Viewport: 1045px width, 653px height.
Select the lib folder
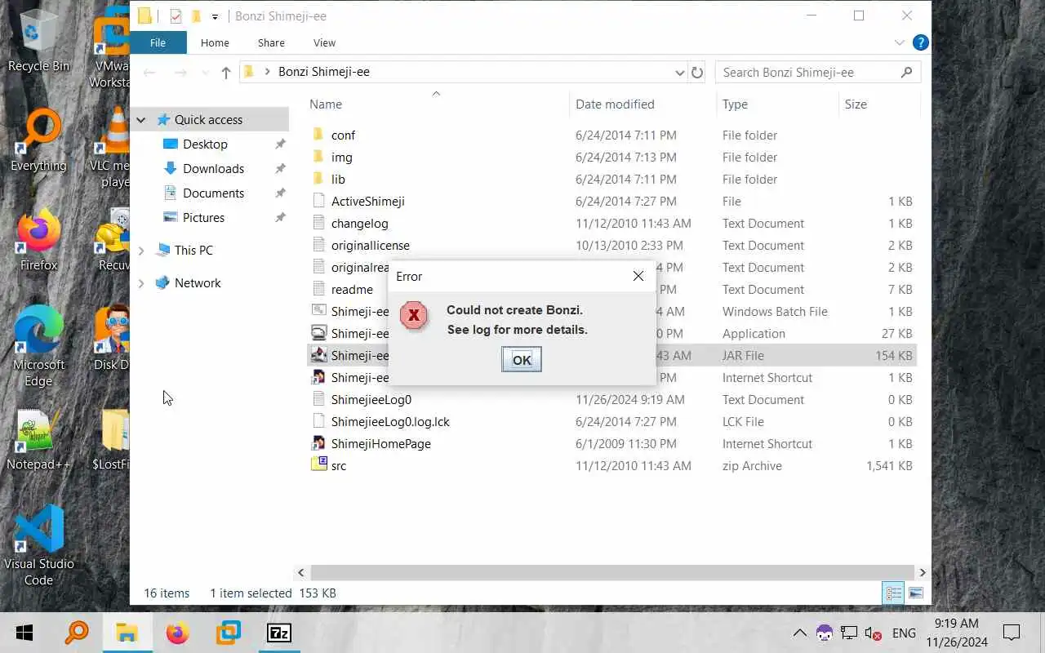(x=338, y=179)
